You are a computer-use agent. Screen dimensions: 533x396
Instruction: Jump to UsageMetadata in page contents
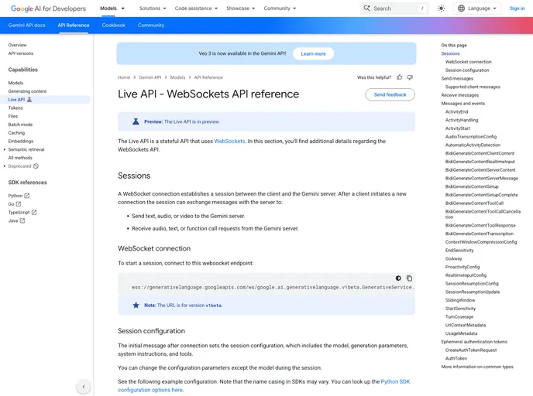click(461, 333)
